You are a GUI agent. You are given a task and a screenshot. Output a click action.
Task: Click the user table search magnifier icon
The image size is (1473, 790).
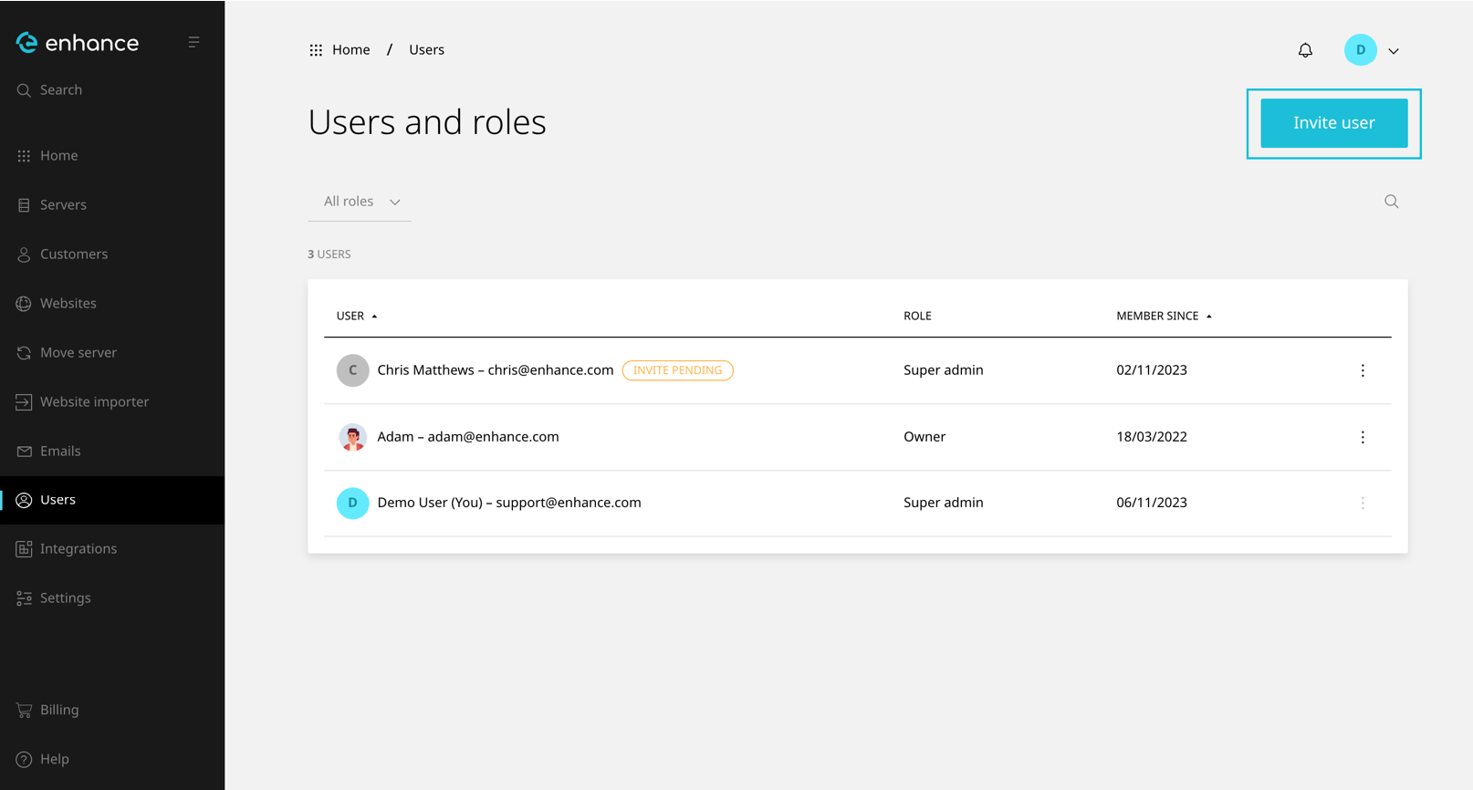tap(1391, 202)
